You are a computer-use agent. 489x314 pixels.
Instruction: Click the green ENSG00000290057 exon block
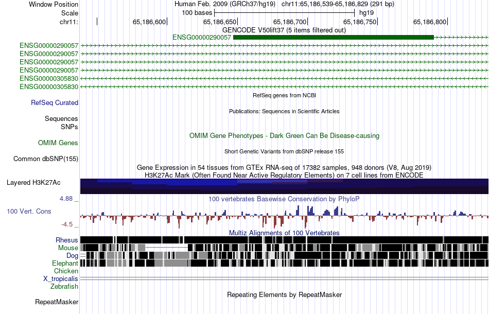click(334, 38)
